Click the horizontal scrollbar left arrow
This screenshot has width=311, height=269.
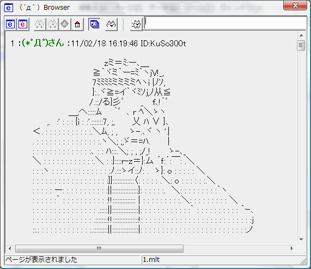click(10, 248)
